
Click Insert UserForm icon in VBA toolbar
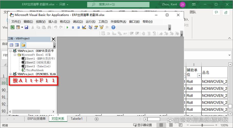point(18,27)
